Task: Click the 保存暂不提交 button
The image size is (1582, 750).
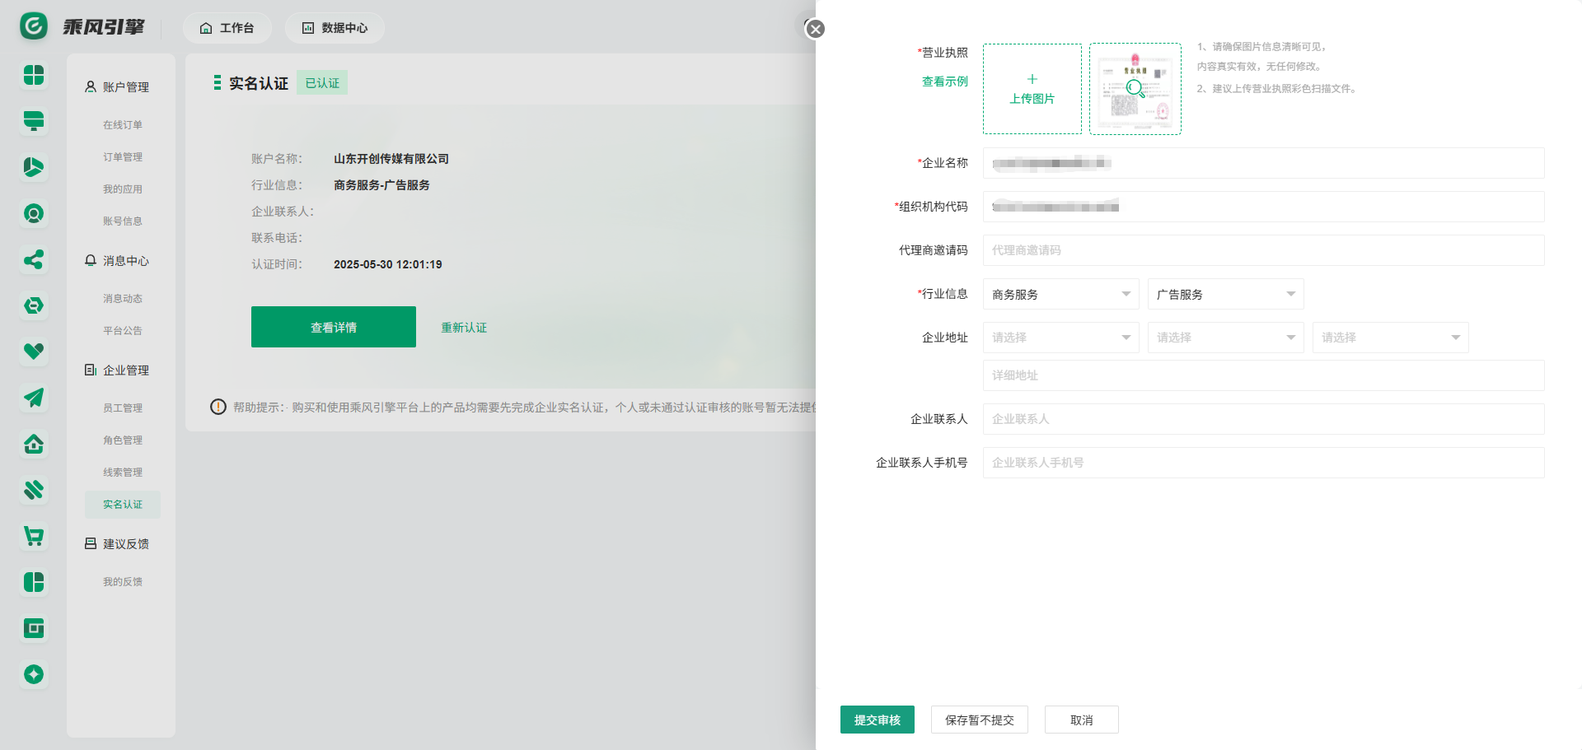Action: (x=979, y=720)
